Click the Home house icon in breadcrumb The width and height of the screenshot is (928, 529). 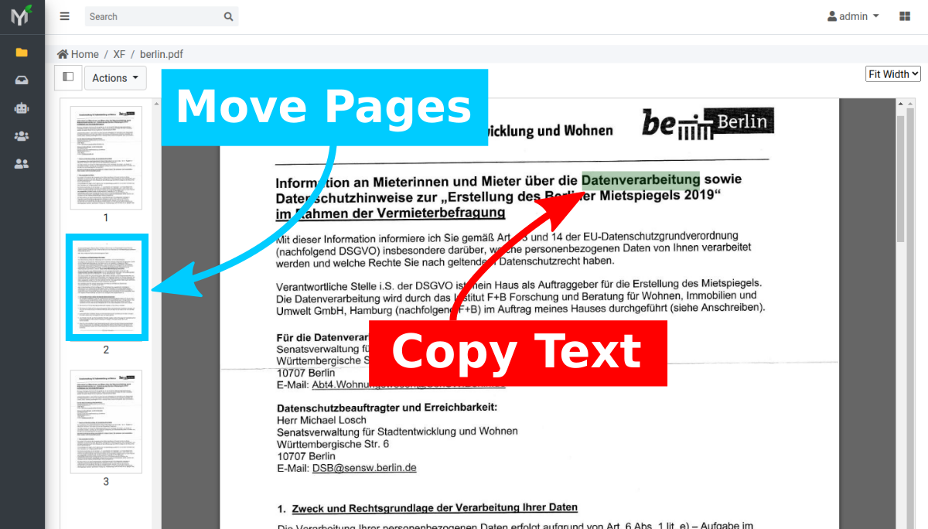tap(63, 54)
